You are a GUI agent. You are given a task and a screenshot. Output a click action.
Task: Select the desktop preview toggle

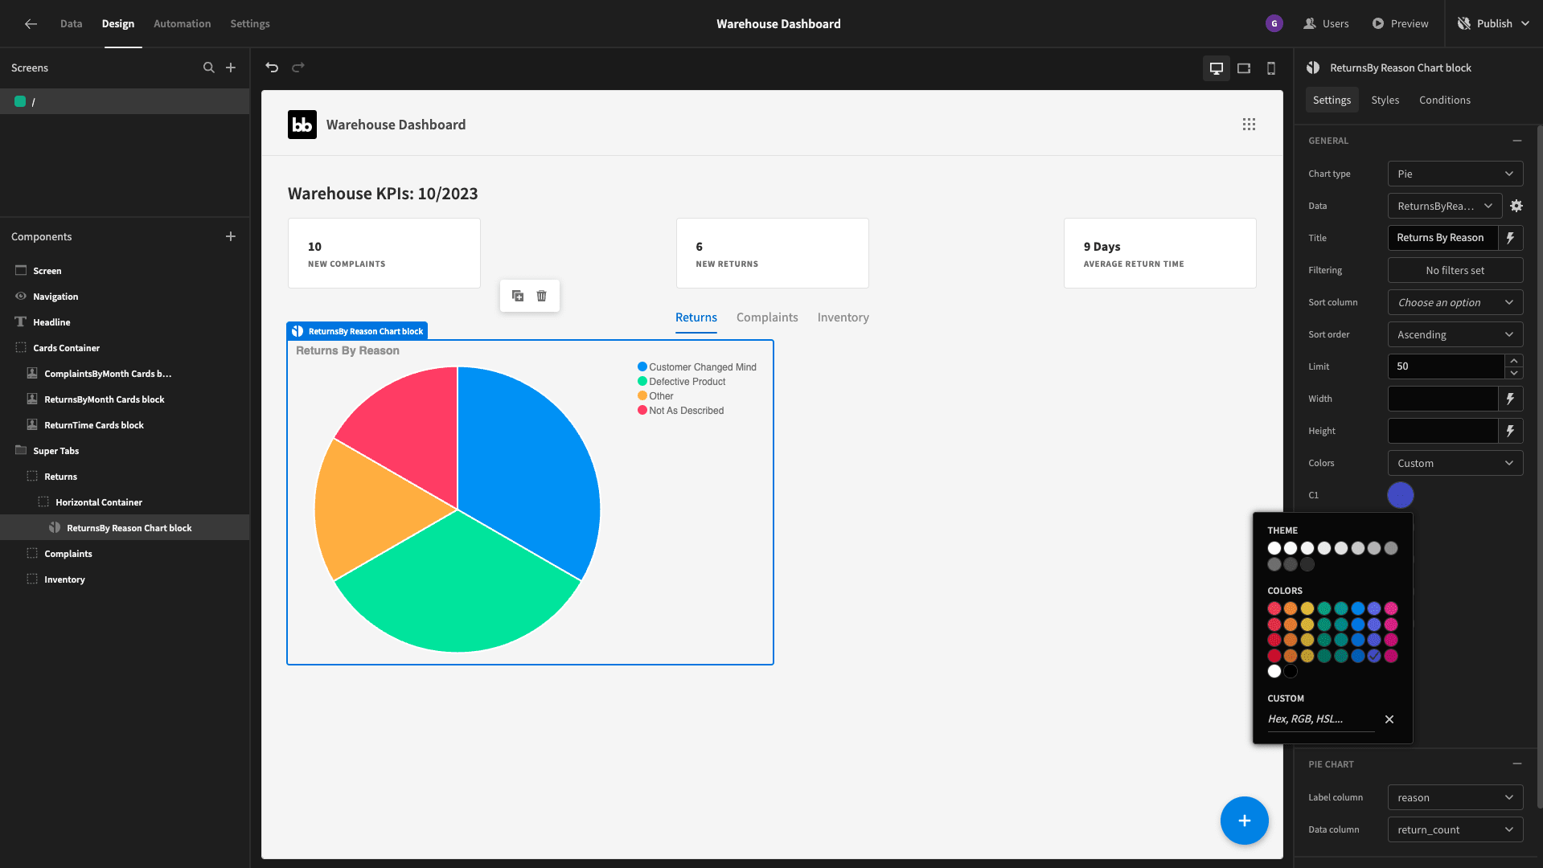[x=1217, y=68]
